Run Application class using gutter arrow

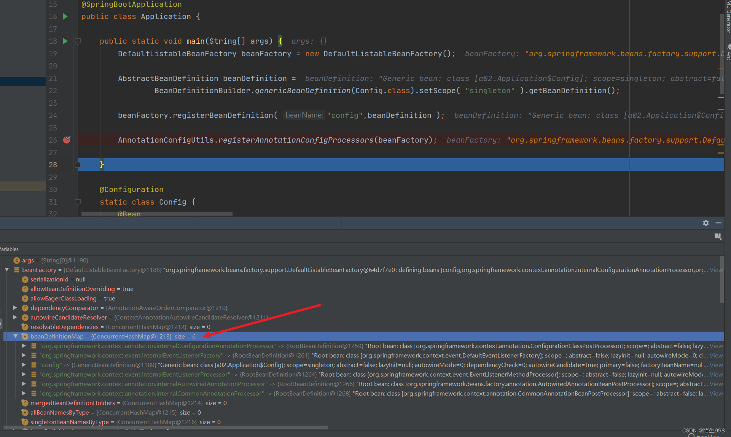[65, 16]
